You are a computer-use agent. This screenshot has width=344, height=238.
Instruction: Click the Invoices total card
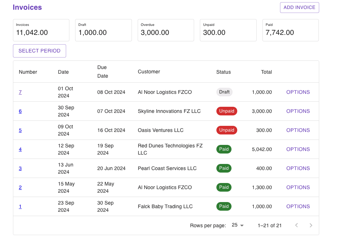pos(41,30)
